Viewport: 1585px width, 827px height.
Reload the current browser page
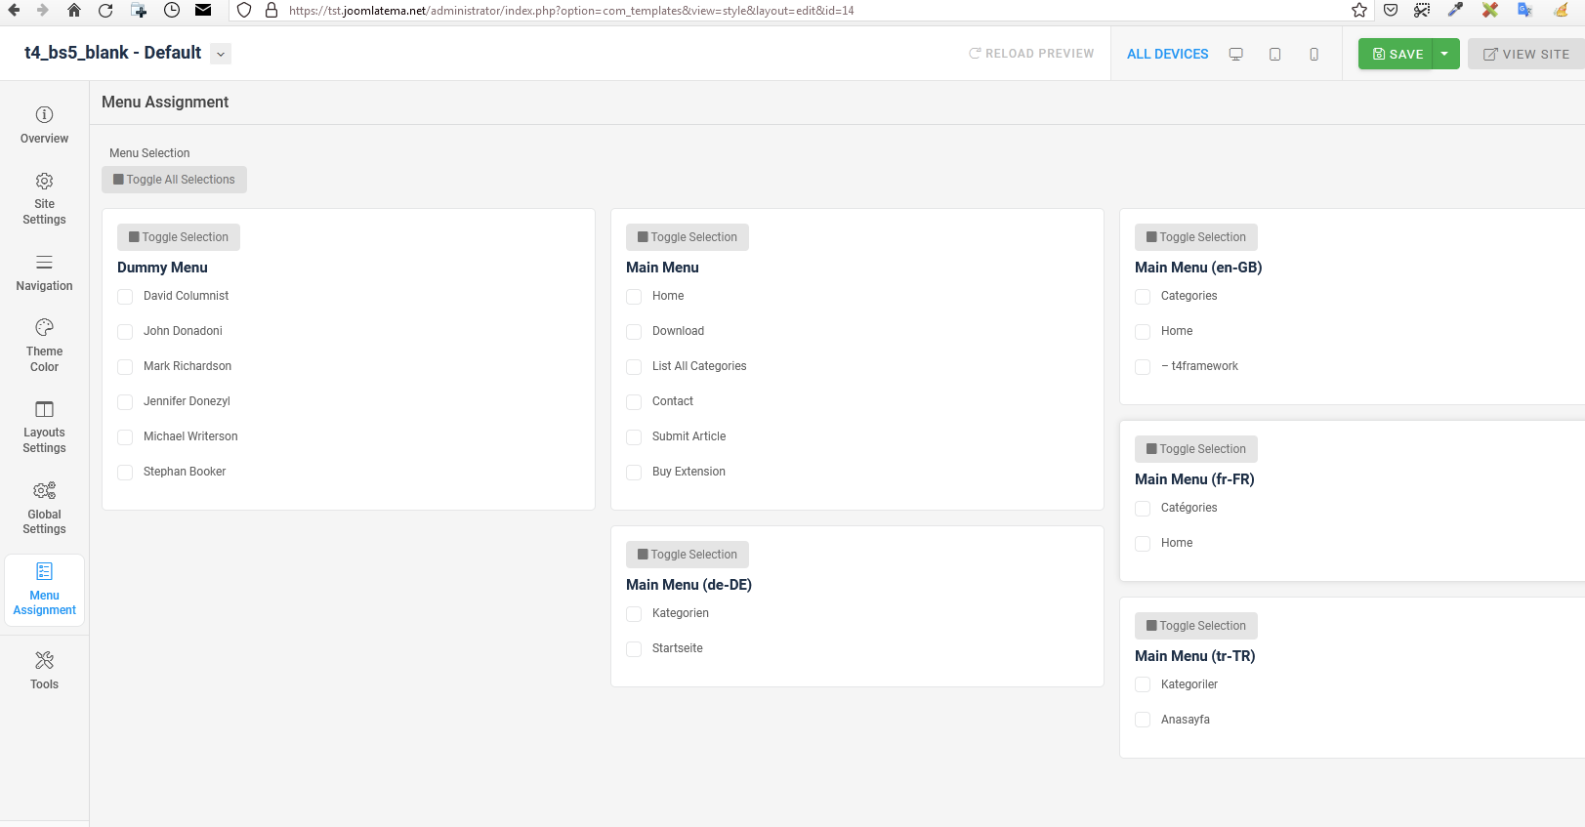pyautogui.click(x=105, y=10)
